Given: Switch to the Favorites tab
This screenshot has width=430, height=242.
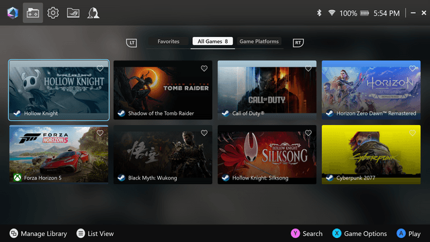Looking at the screenshot, I should (169, 42).
